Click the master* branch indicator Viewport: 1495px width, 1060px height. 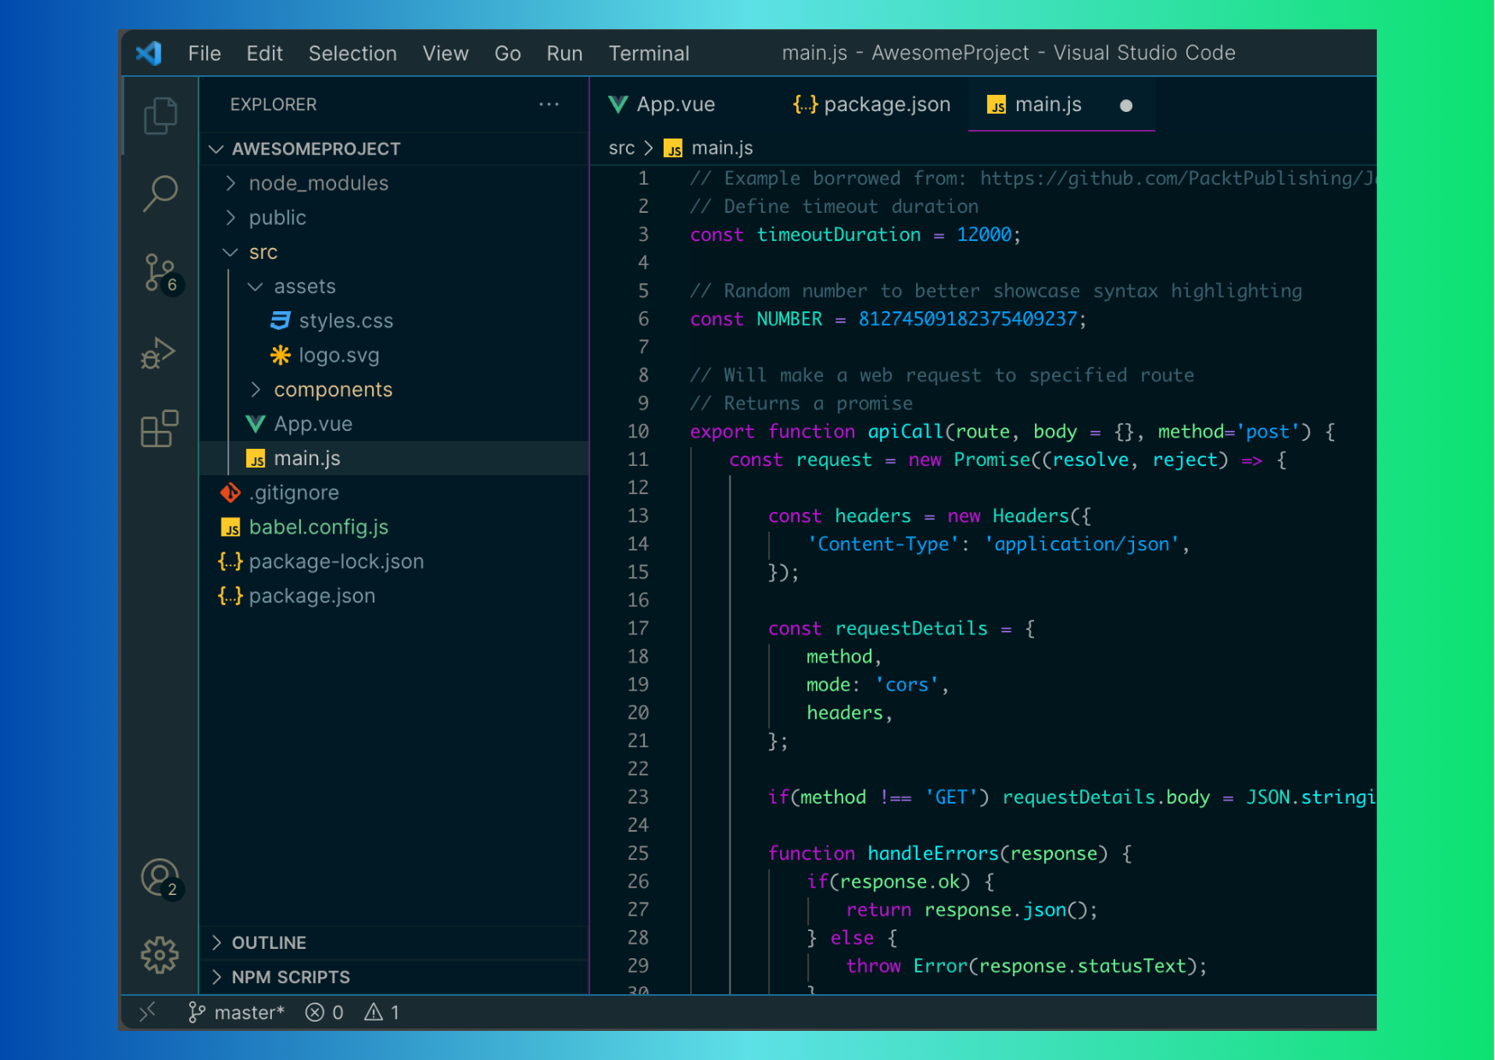236,1012
